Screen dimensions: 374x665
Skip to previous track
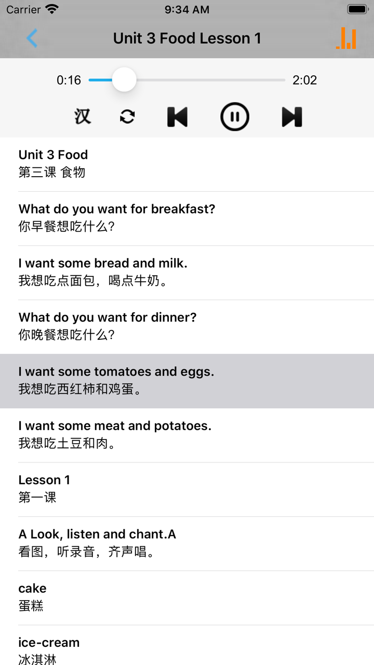pos(177,116)
